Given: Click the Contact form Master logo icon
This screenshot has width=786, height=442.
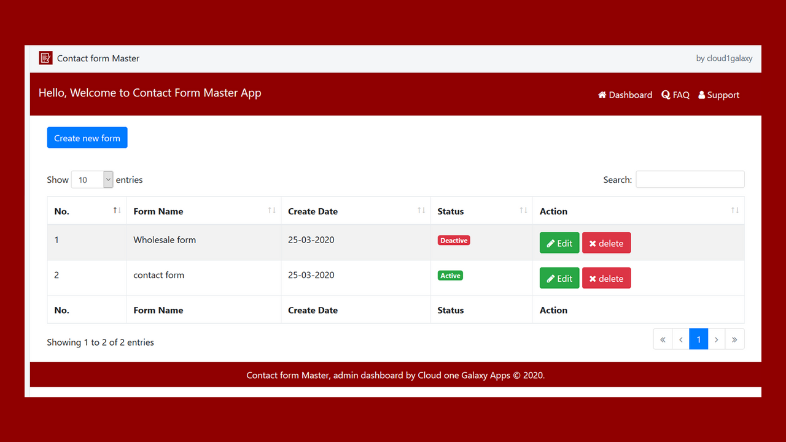Looking at the screenshot, I should 45,58.
